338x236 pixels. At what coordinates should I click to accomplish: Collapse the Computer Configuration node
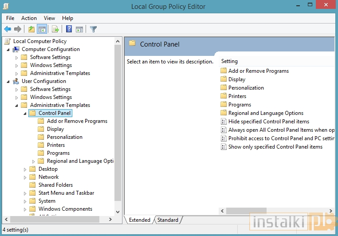tap(8, 50)
